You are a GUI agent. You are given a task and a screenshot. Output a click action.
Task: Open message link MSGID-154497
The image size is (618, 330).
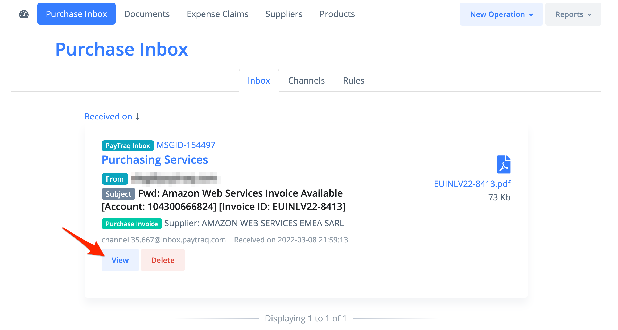[x=186, y=145]
